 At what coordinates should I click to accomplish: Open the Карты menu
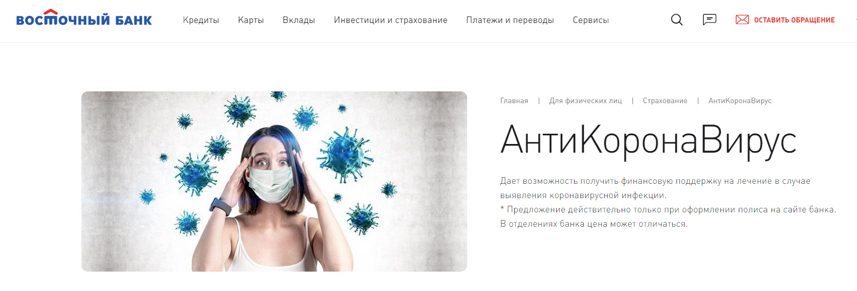(x=251, y=20)
